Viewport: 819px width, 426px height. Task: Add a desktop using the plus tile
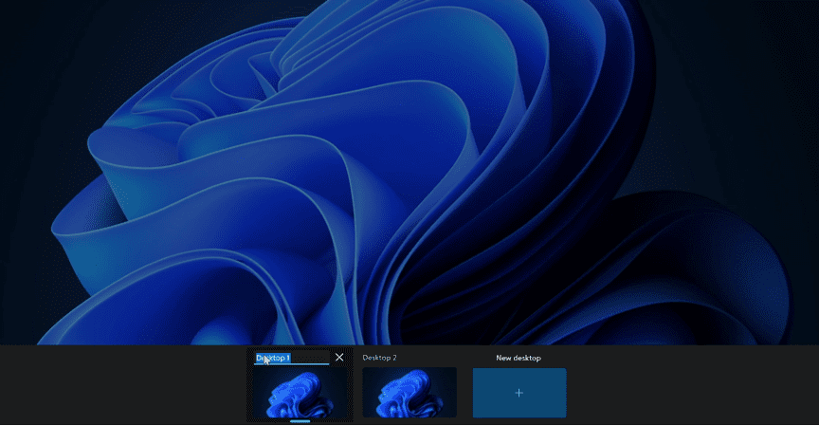[519, 393]
